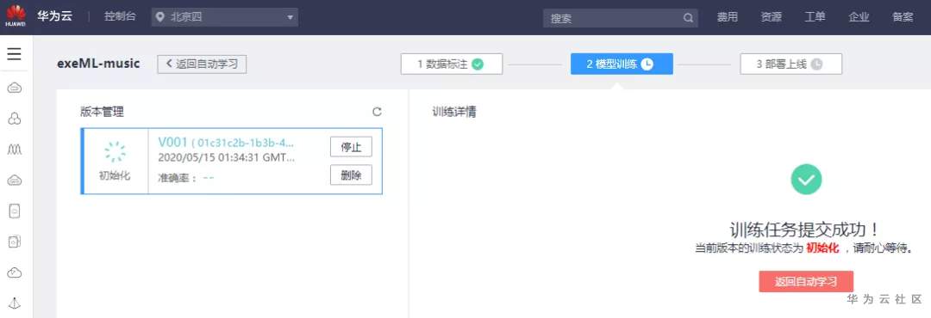Screen dimensions: 931x318
Task: Click the 训练详情 heading
Action: 454,112
